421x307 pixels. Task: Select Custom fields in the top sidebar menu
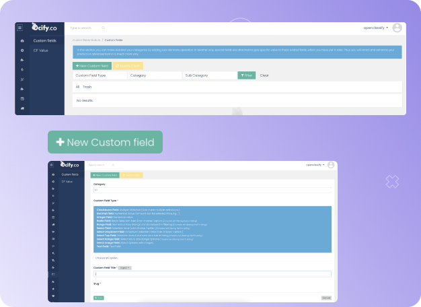coord(44,41)
